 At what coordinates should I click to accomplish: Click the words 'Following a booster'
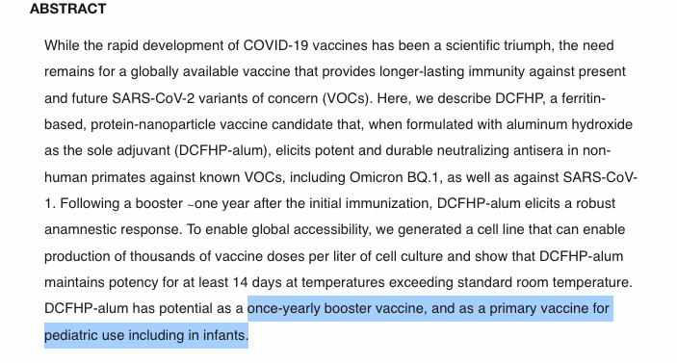[121, 203]
